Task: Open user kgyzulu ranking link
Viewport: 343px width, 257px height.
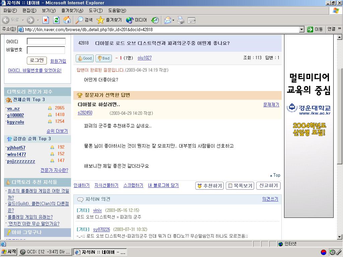Action: (15, 122)
